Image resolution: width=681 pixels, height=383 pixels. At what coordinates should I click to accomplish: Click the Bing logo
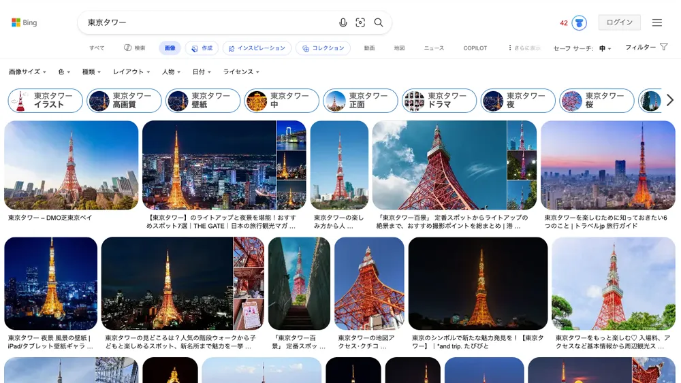[25, 22]
